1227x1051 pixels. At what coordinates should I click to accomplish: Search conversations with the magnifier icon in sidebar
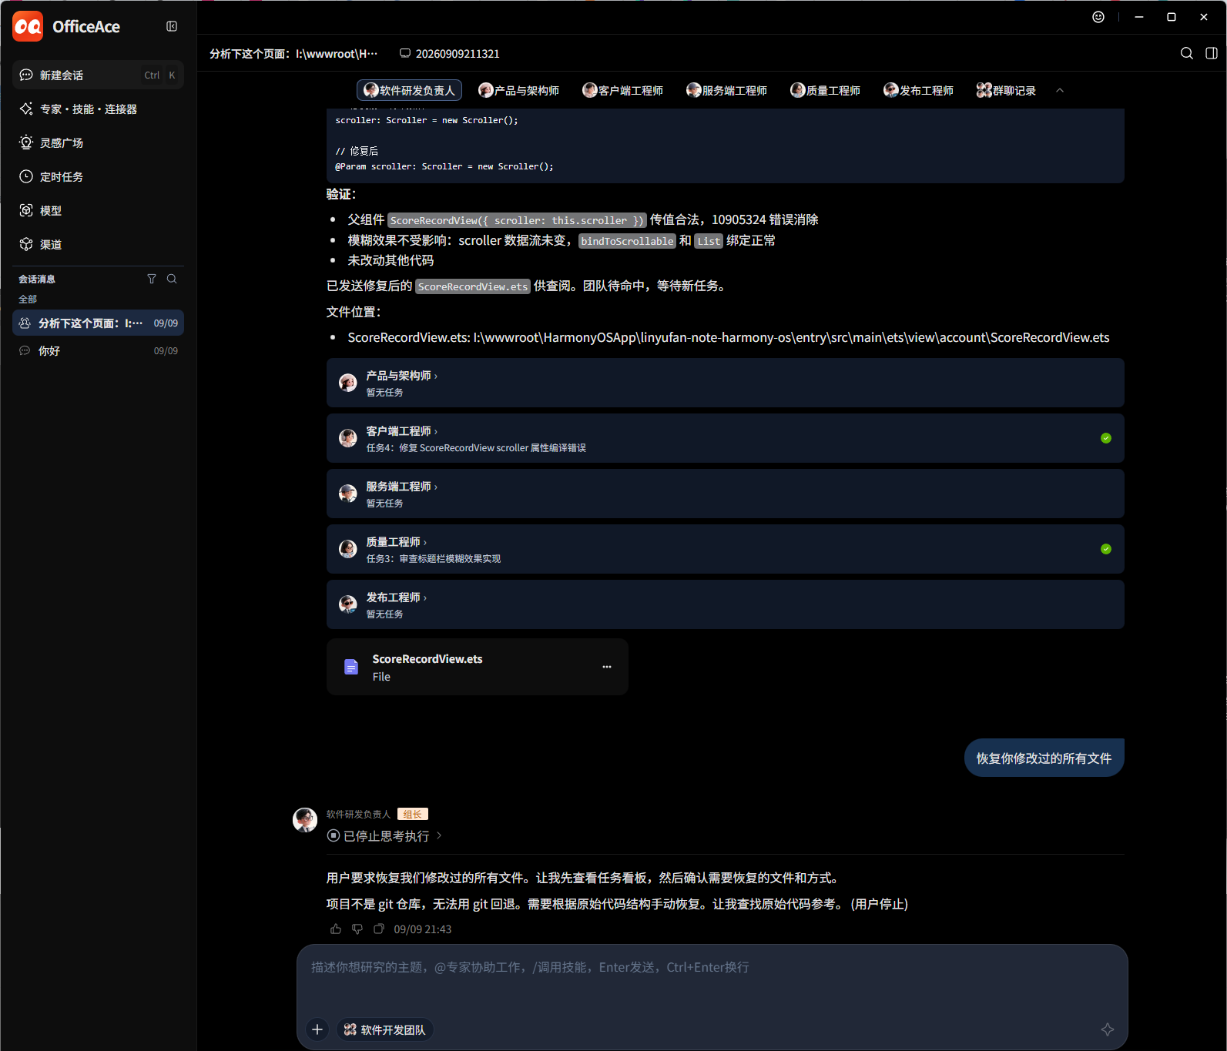(172, 279)
